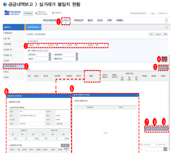
Task: Click the 반송요청 button below the table
Action: [x=148, y=129]
